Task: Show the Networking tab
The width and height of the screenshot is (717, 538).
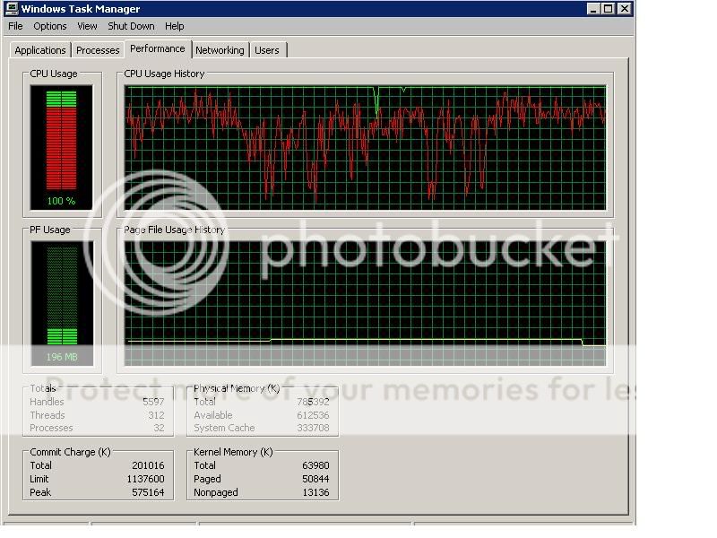Action: point(220,50)
